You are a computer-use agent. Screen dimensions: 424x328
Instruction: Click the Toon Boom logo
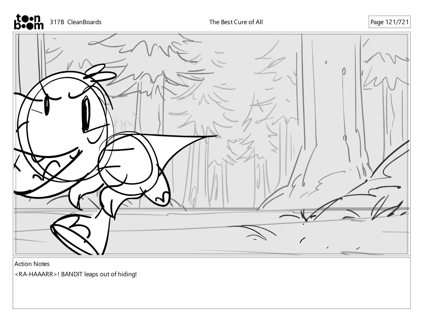(x=29, y=22)
